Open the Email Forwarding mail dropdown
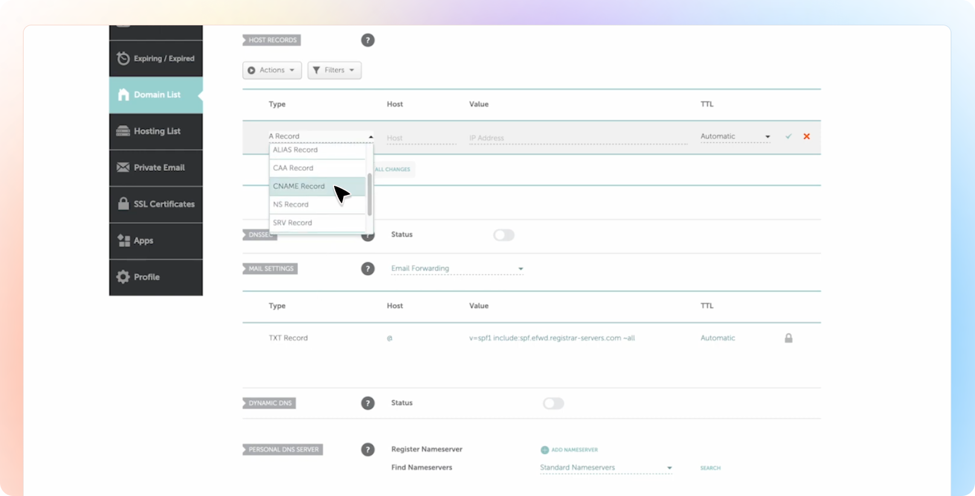 [457, 269]
